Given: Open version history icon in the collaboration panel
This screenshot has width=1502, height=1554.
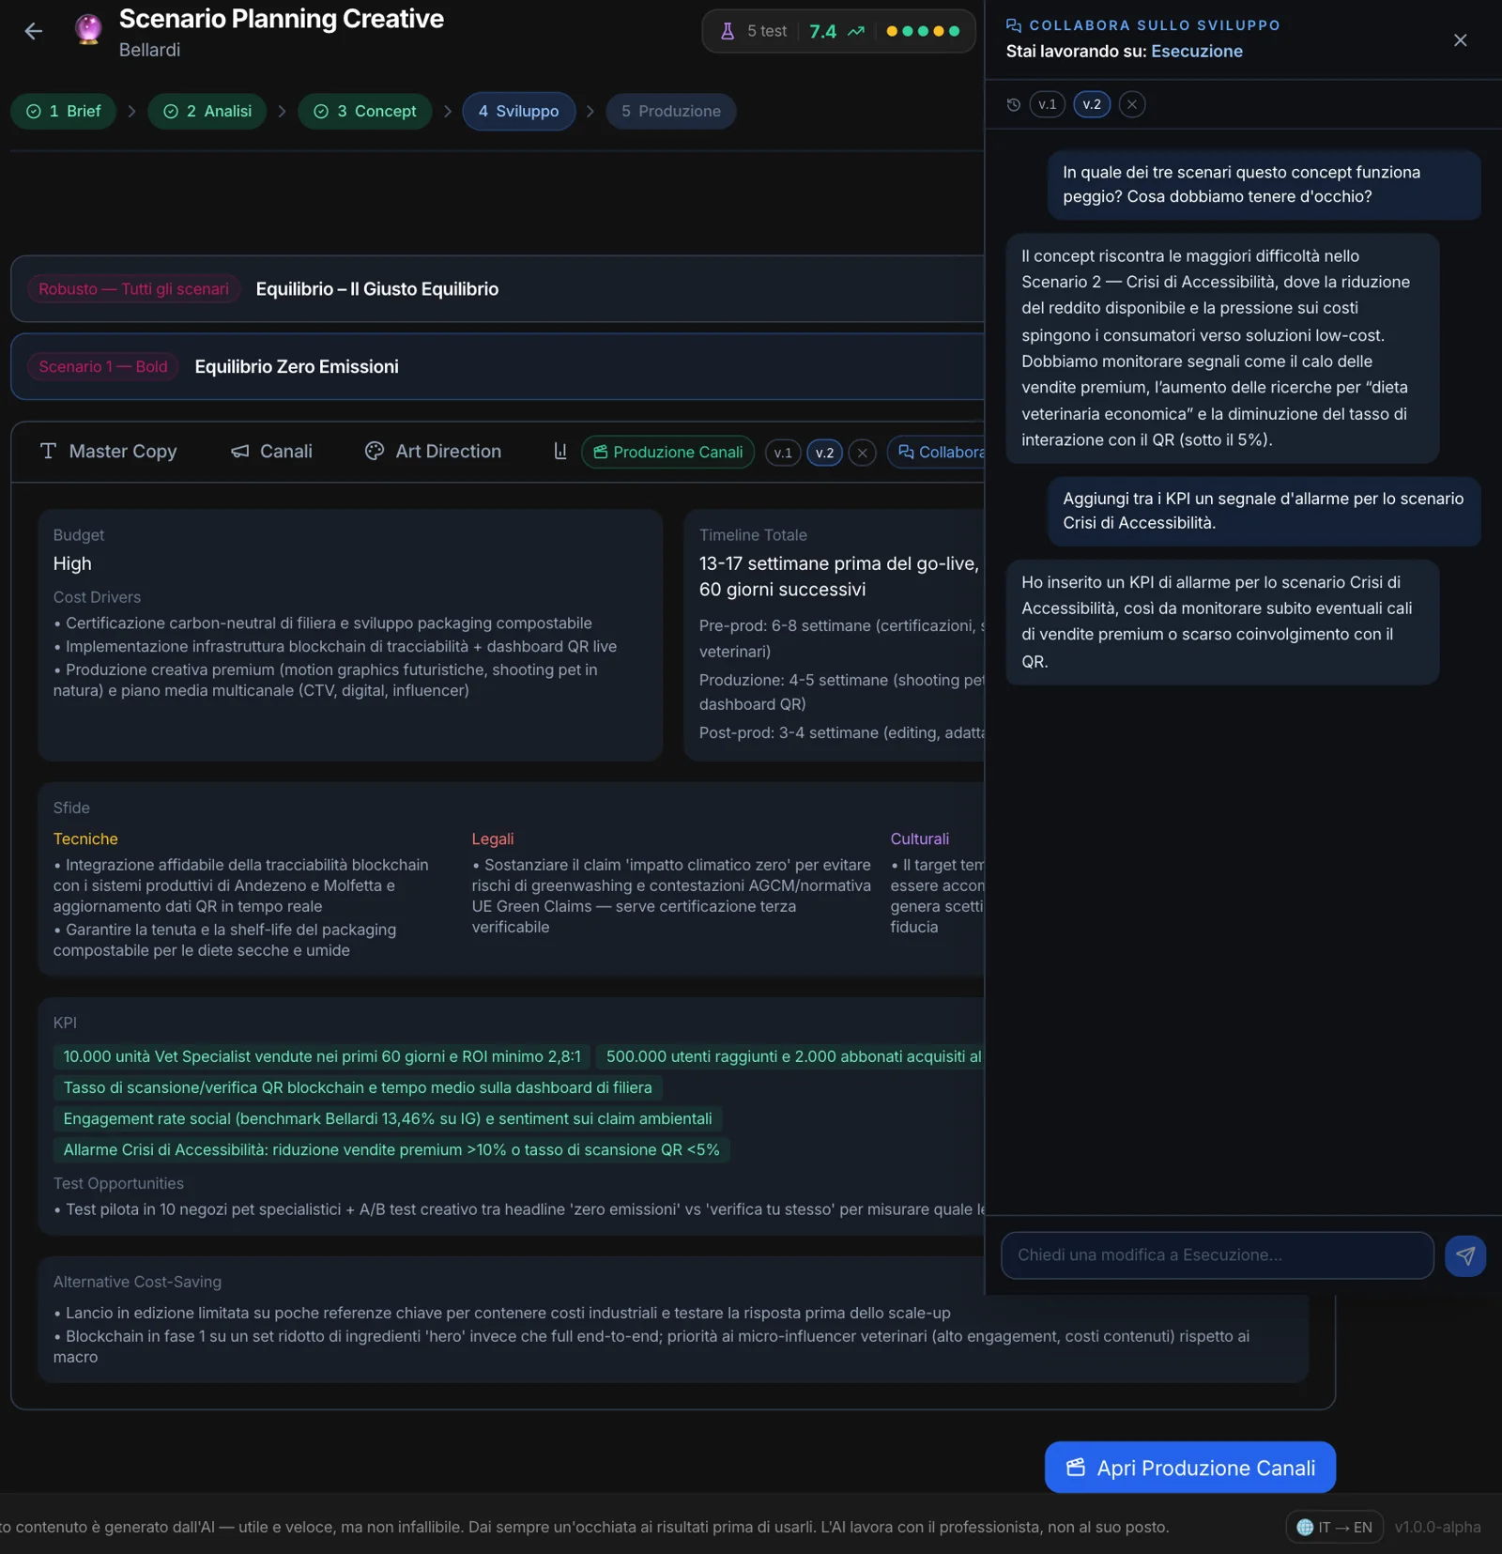Looking at the screenshot, I should pyautogui.click(x=1014, y=104).
